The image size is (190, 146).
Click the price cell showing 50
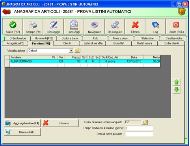point(73,61)
